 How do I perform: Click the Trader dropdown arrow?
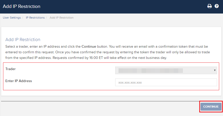[215, 70]
